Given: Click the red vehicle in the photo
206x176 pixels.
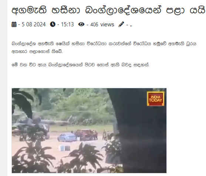Looking at the screenshot, I should tap(86, 135).
